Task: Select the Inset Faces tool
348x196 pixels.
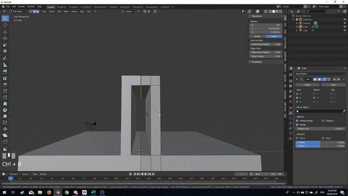Action: pyautogui.click(x=5, y=78)
